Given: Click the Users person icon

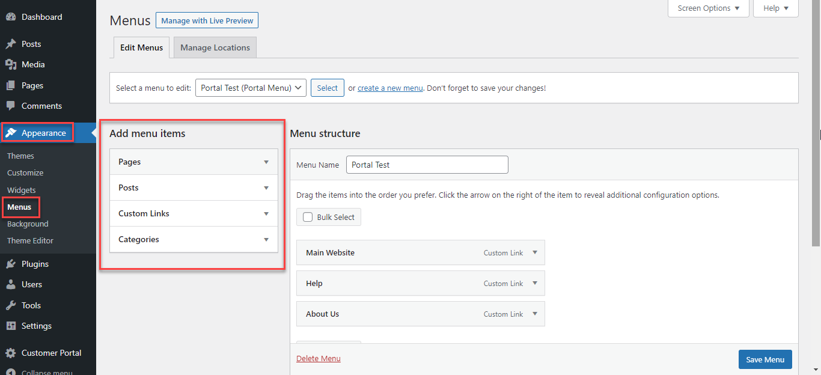Looking at the screenshot, I should [11, 284].
